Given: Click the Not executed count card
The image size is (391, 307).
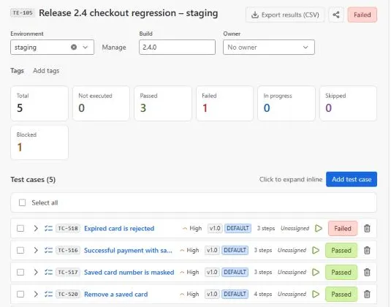Looking at the screenshot, I should point(101,104).
